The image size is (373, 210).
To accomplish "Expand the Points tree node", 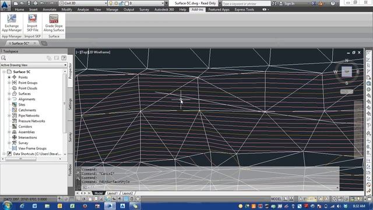I will point(9,77).
